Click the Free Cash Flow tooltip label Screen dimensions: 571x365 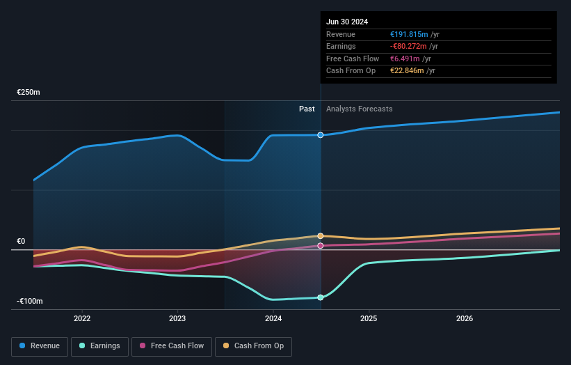tap(353, 59)
